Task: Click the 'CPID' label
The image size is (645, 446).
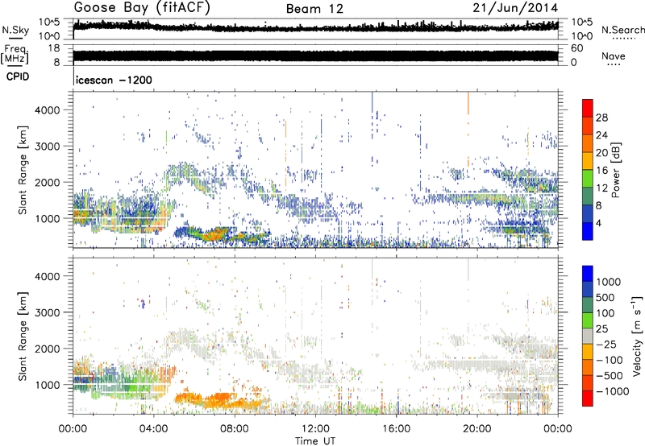Action: pyautogui.click(x=17, y=76)
